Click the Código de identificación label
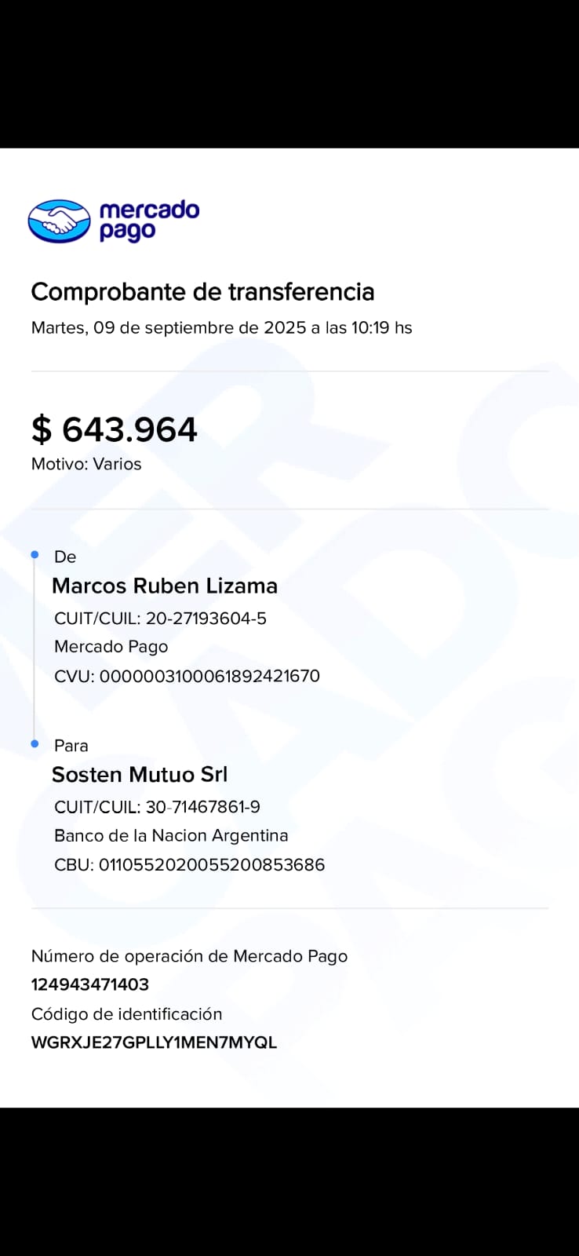 click(x=126, y=1014)
